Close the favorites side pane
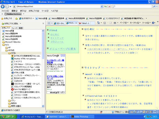This screenshot has height=119, width=159. click(43, 24)
